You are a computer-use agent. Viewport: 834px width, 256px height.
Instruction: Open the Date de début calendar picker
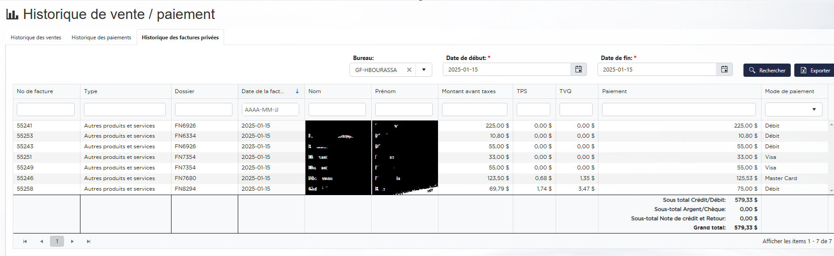[x=578, y=69]
